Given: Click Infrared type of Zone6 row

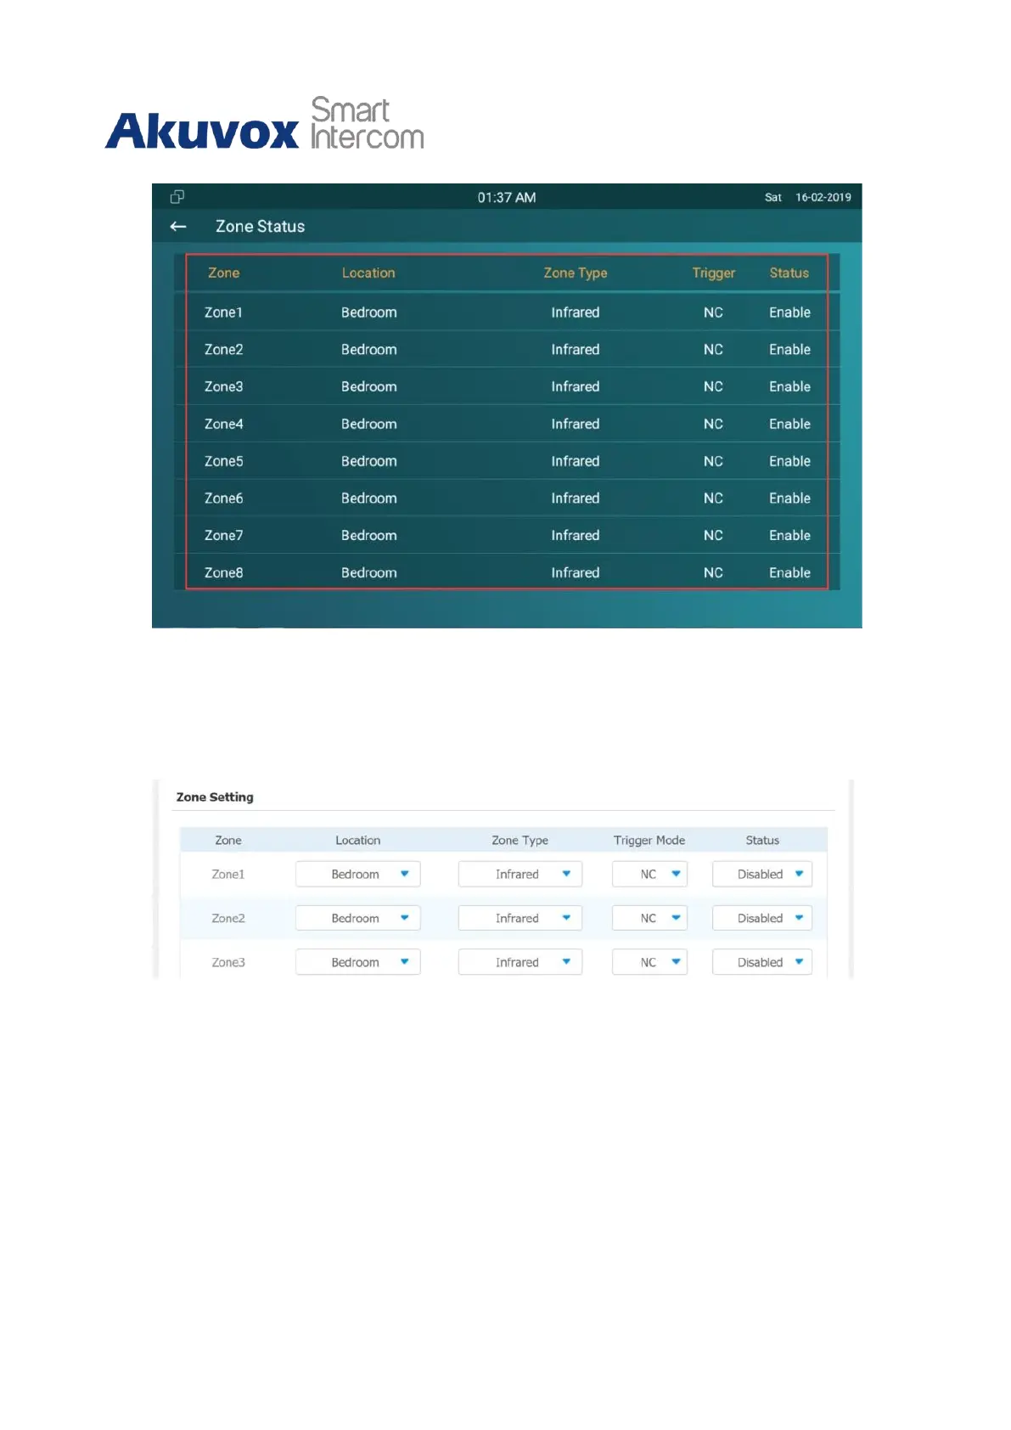Looking at the screenshot, I should coord(575,498).
